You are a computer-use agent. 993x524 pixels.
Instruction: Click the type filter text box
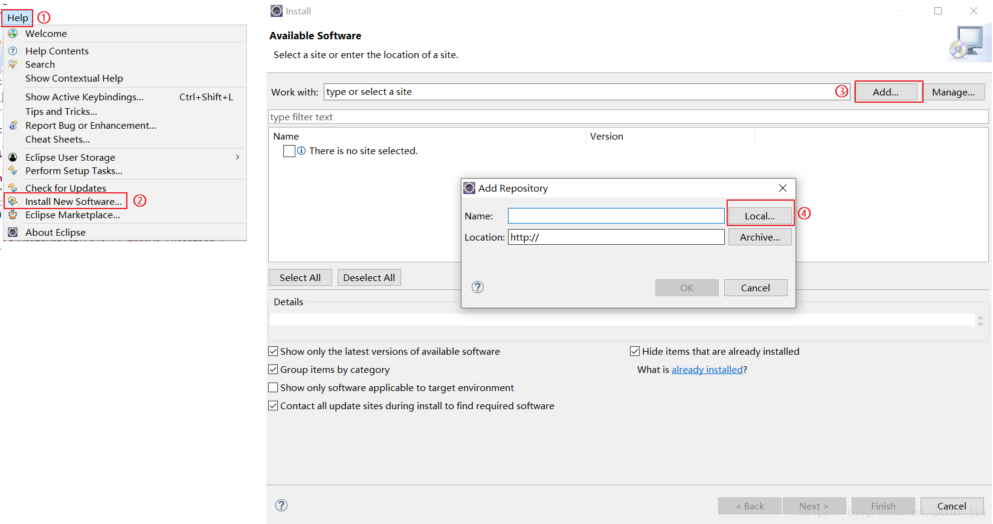point(628,117)
